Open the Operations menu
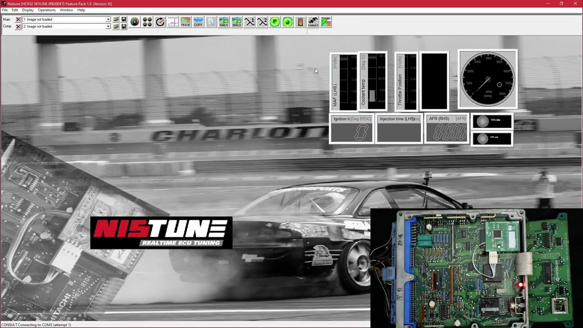583x328 pixels. coord(46,10)
